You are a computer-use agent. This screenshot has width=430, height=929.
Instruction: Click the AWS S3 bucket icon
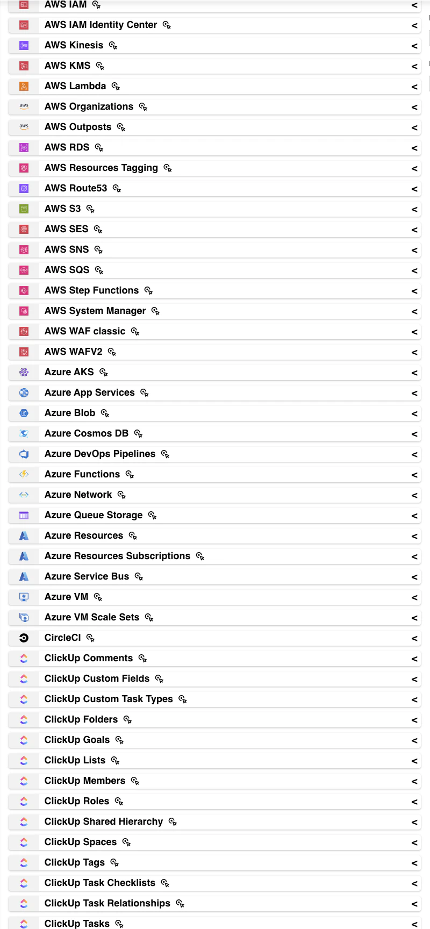[x=24, y=209]
